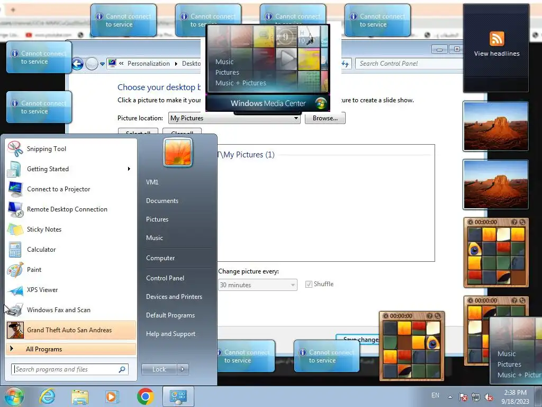The image size is (542, 407).
Task: Expand All Programs list
Action: pos(71,349)
